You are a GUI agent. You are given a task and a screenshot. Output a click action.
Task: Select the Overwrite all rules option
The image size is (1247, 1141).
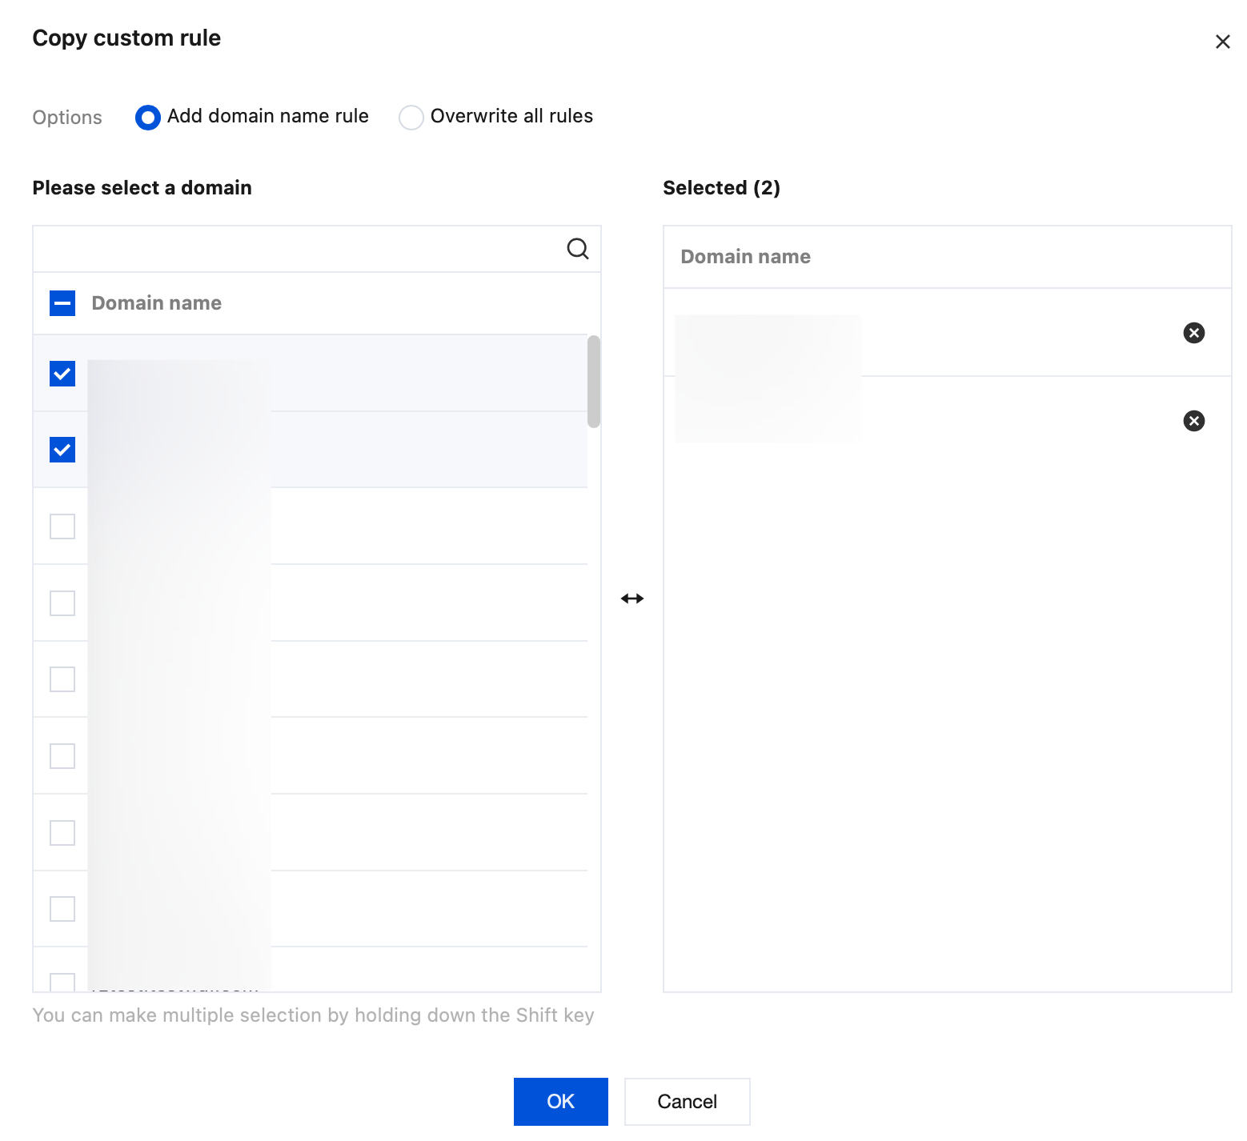coord(411,118)
